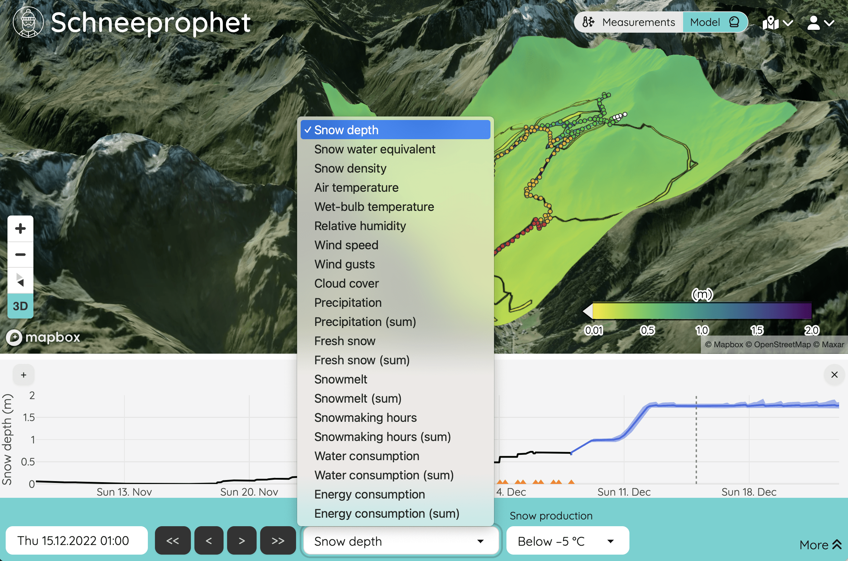The width and height of the screenshot is (848, 561).
Task: Select Snow density option
Action: 395,168
